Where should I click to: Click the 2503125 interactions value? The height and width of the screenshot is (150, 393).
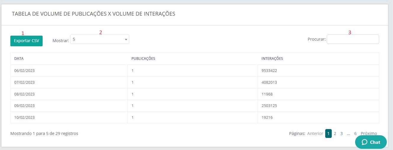(x=269, y=106)
